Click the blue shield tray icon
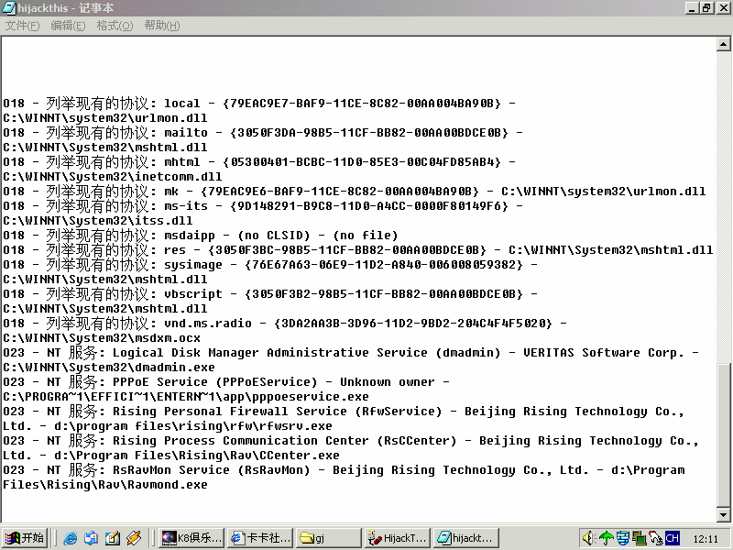The height and width of the screenshot is (550, 733). pos(623,538)
